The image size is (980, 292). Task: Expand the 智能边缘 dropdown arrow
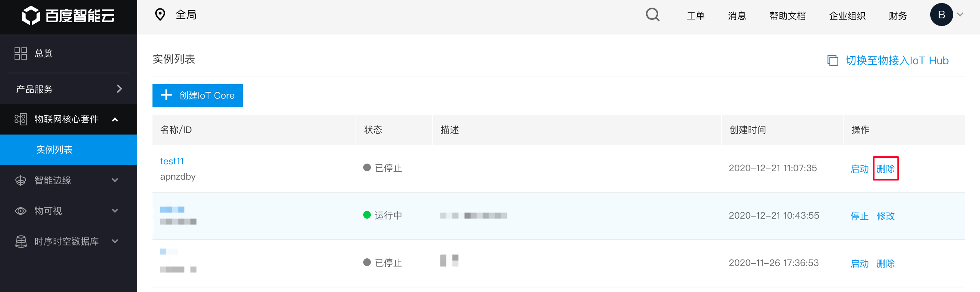point(115,180)
